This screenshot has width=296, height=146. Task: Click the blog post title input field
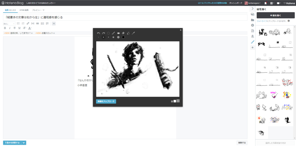click(x=125, y=17)
